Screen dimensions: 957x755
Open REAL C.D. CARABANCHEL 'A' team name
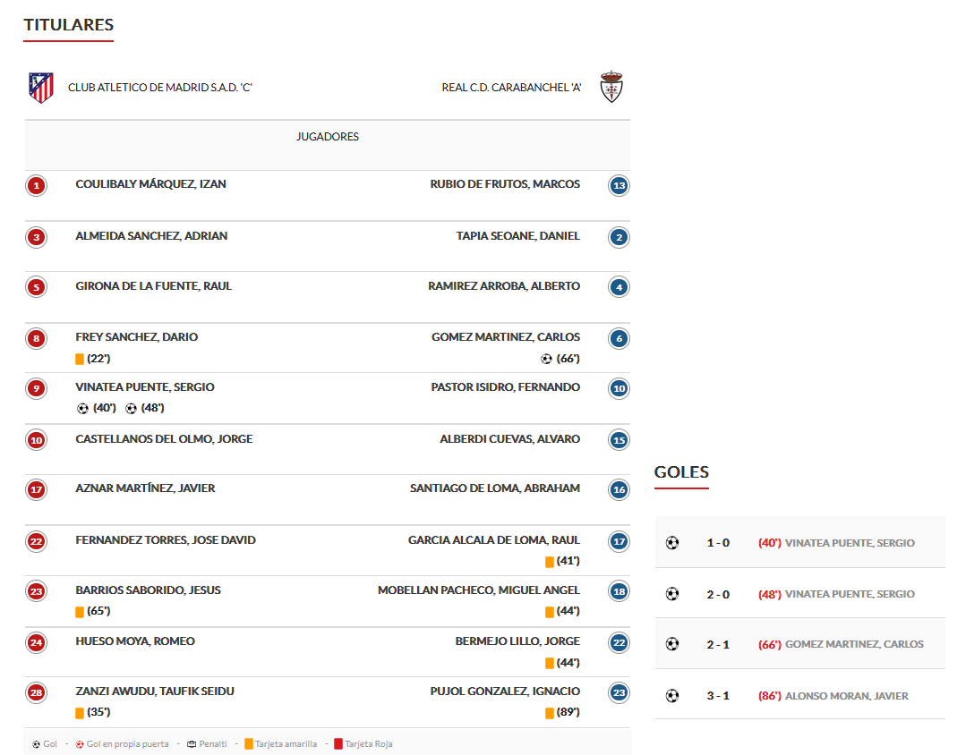pyautogui.click(x=511, y=88)
